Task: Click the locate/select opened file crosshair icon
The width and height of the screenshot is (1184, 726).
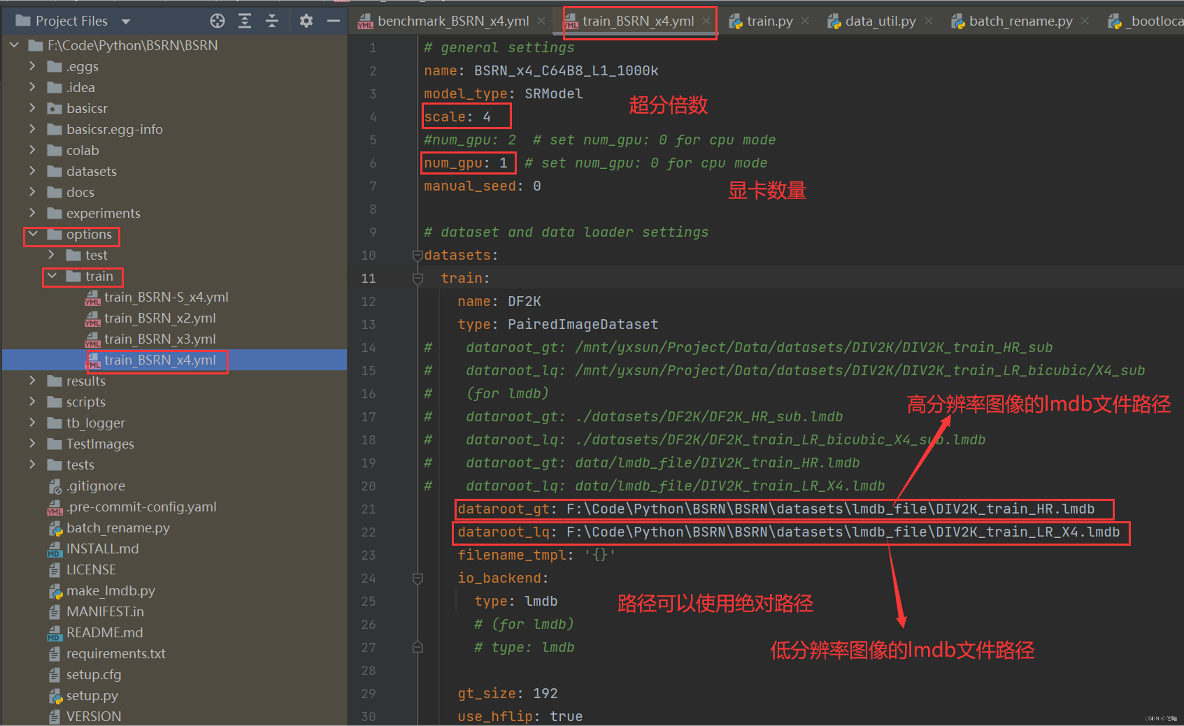Action: 217,21
